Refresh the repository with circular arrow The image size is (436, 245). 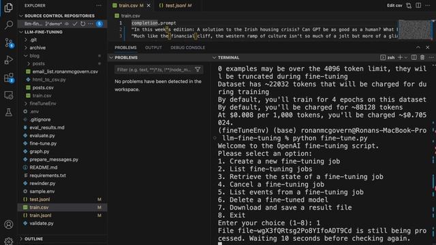tap(83, 24)
